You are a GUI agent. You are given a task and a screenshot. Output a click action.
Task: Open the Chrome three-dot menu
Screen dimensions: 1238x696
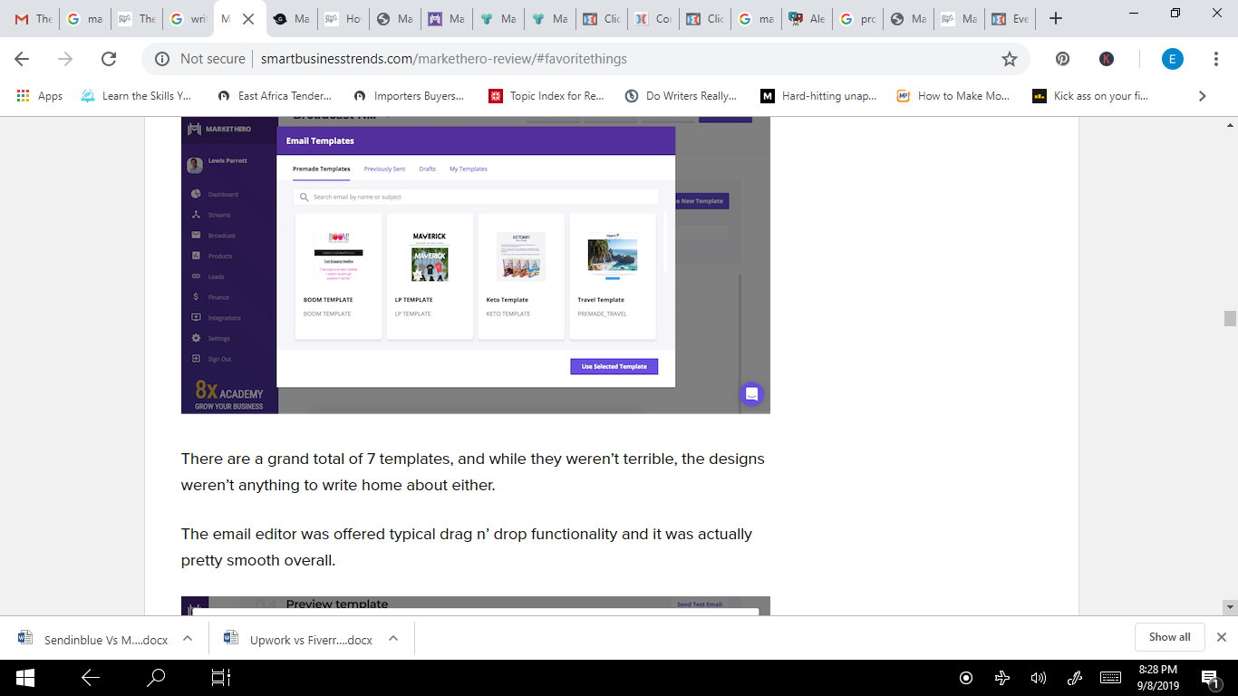tap(1216, 59)
